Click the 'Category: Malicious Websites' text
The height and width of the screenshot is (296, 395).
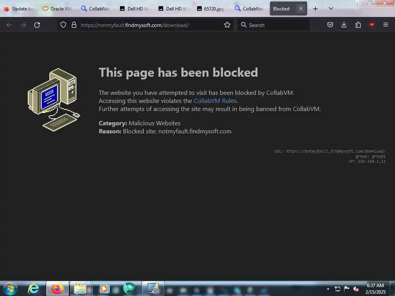pos(140,123)
